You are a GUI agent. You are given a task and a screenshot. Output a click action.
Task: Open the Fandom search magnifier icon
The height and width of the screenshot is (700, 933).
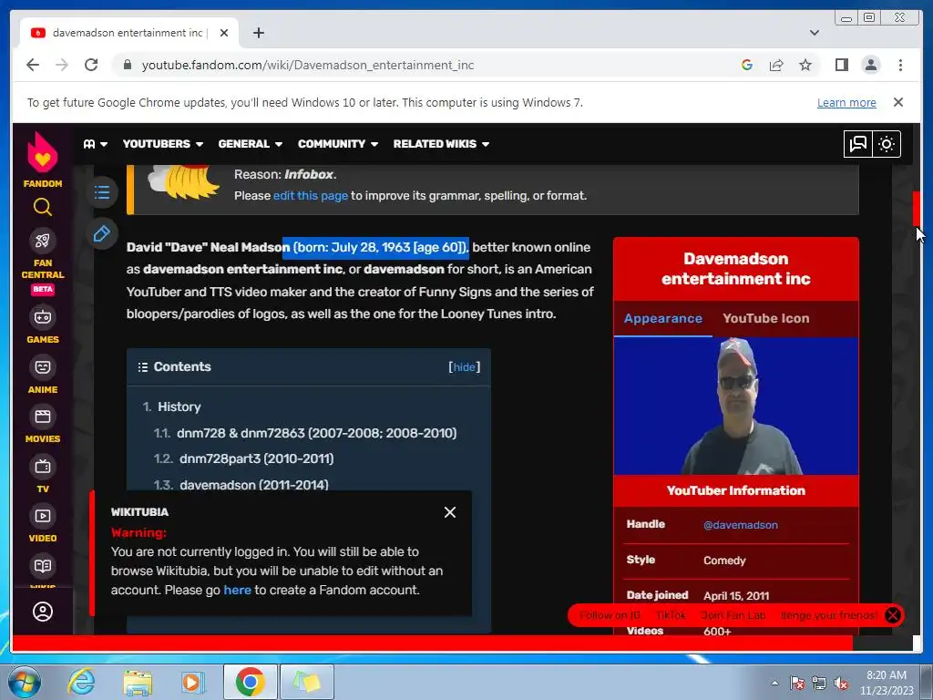pyautogui.click(x=42, y=207)
